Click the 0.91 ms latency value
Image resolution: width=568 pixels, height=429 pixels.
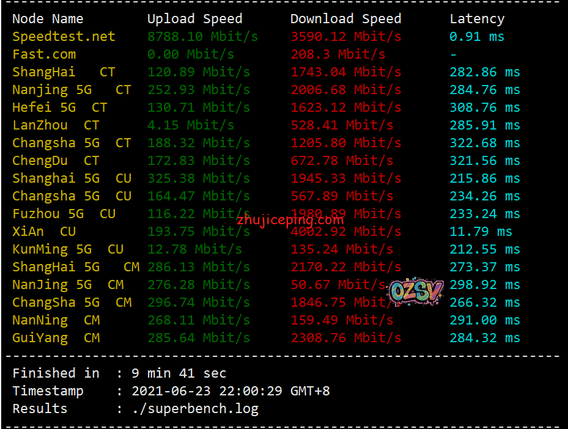[x=477, y=37]
